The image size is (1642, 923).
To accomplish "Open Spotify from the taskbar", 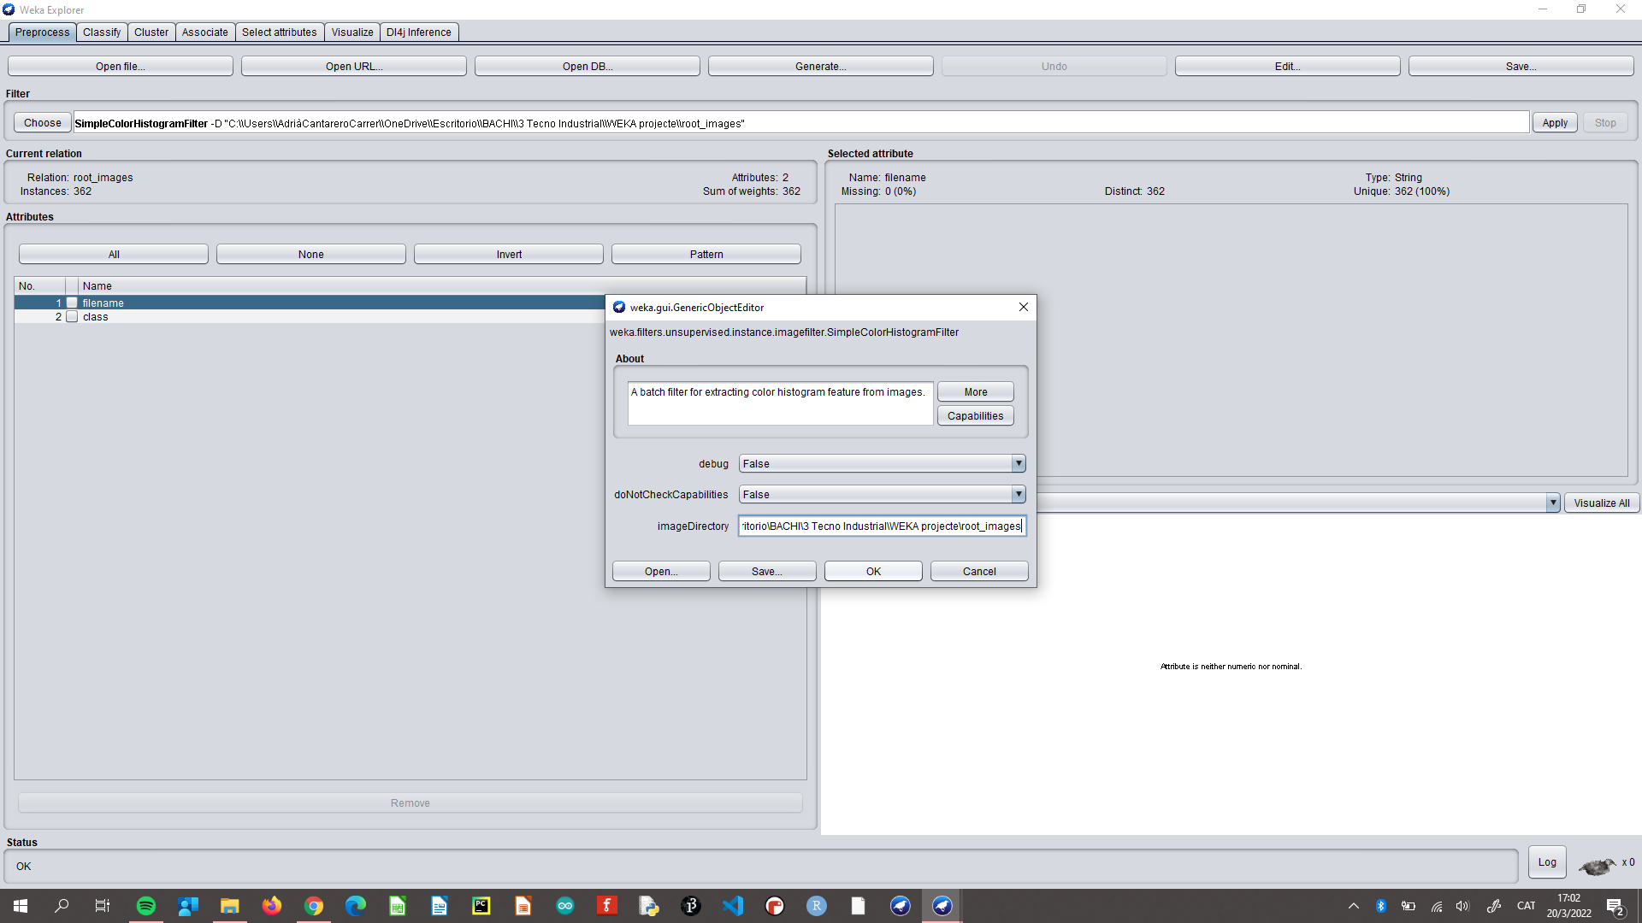I will click(146, 906).
